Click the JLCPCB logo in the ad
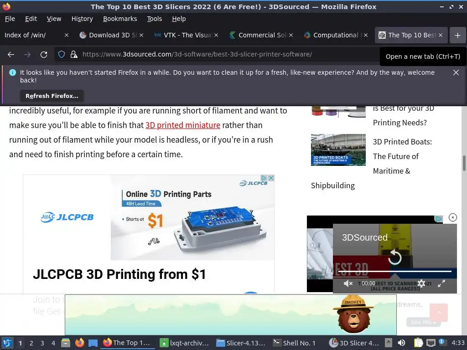The width and height of the screenshot is (467, 350). [67, 217]
